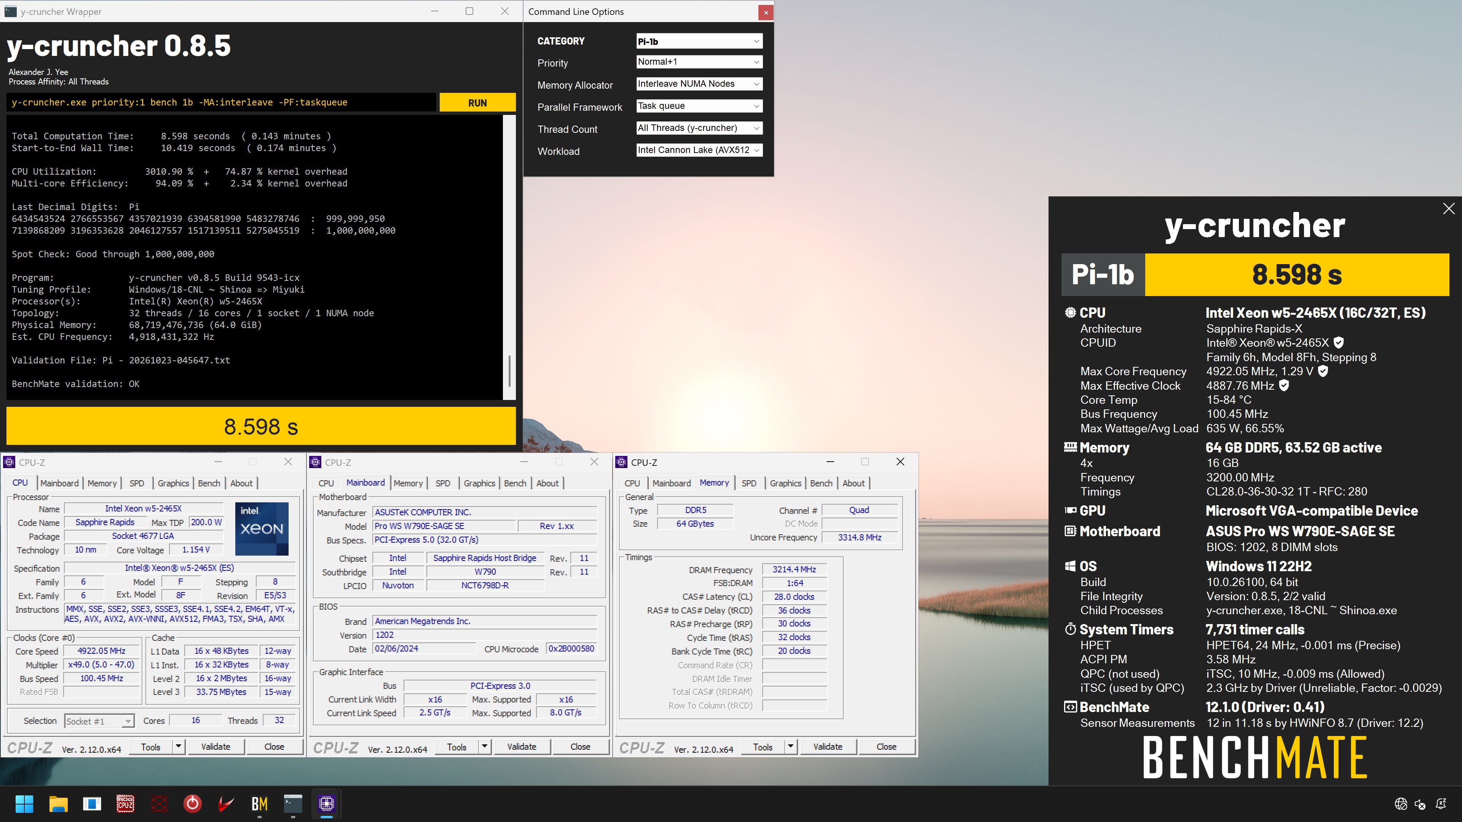Minimize the right CPU-Z Memory window
The height and width of the screenshot is (822, 1462).
pyautogui.click(x=830, y=462)
